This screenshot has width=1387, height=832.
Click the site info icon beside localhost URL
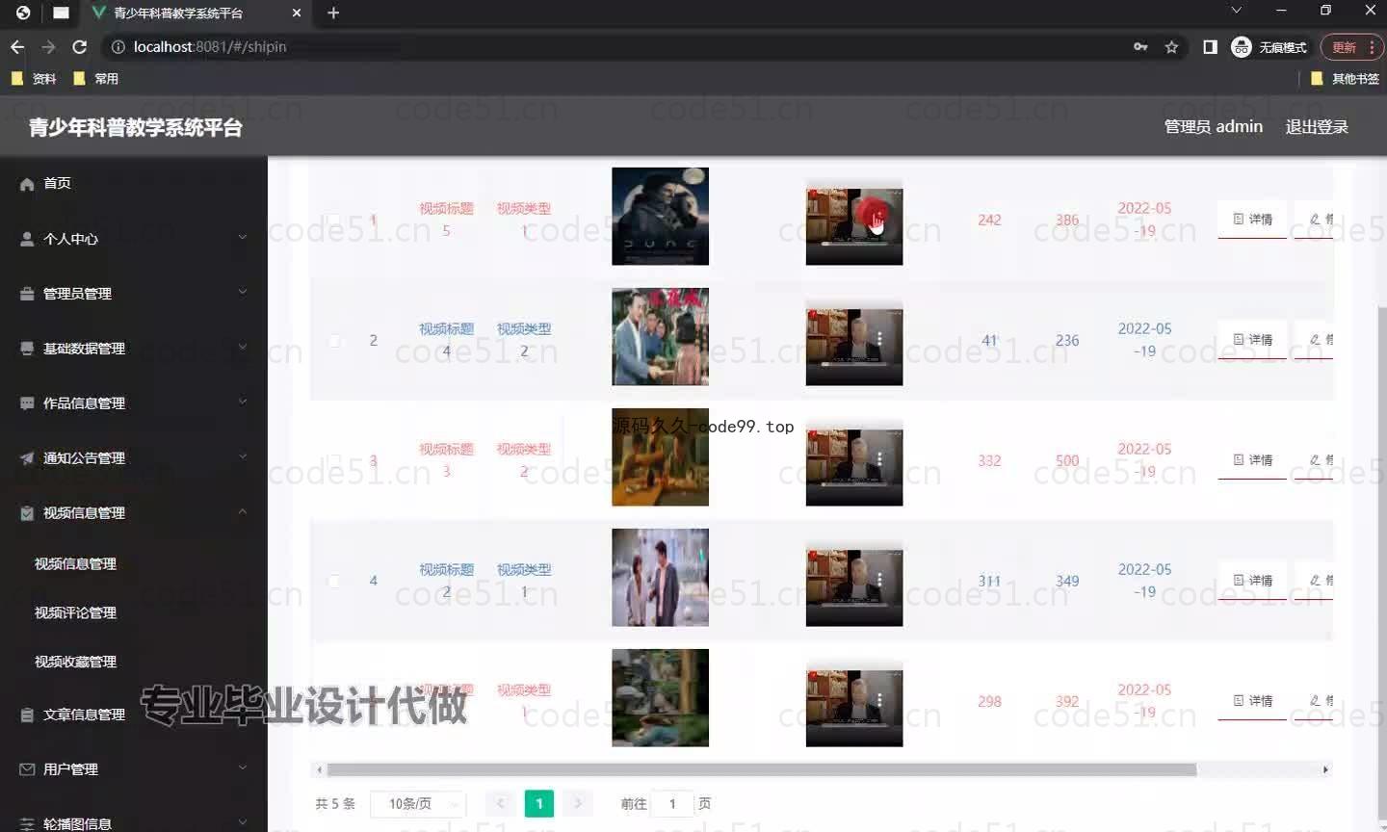click(x=118, y=46)
